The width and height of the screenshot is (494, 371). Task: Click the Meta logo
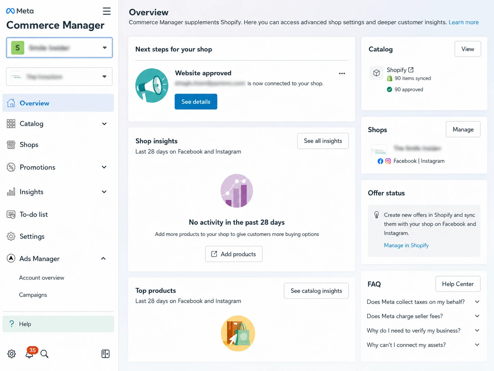pyautogui.click(x=20, y=11)
